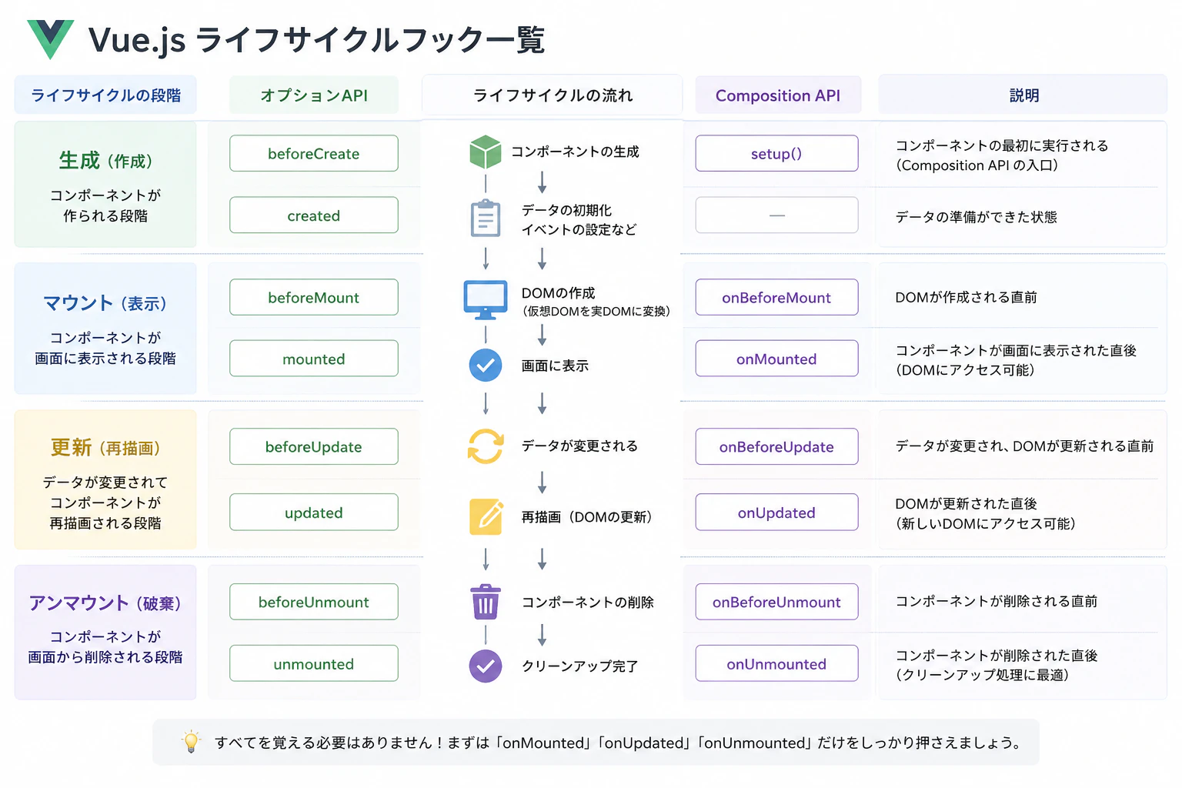The height and width of the screenshot is (788, 1182).
Task: Click the description DOMが作成される直前
Action: (x=966, y=297)
